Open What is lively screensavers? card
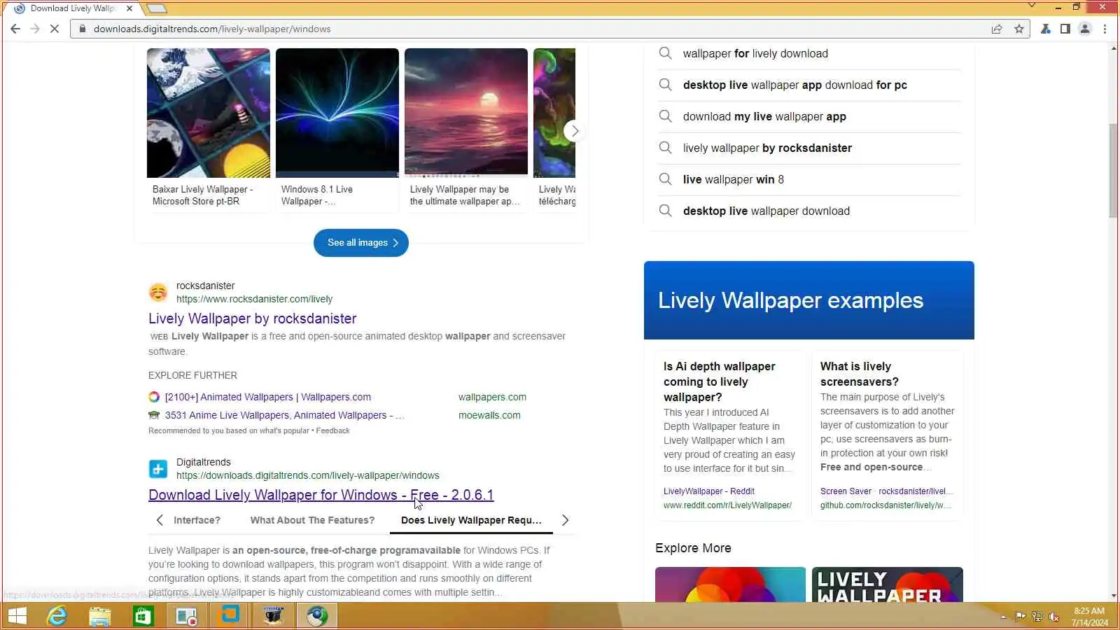This screenshot has height=630, width=1120. [888, 435]
